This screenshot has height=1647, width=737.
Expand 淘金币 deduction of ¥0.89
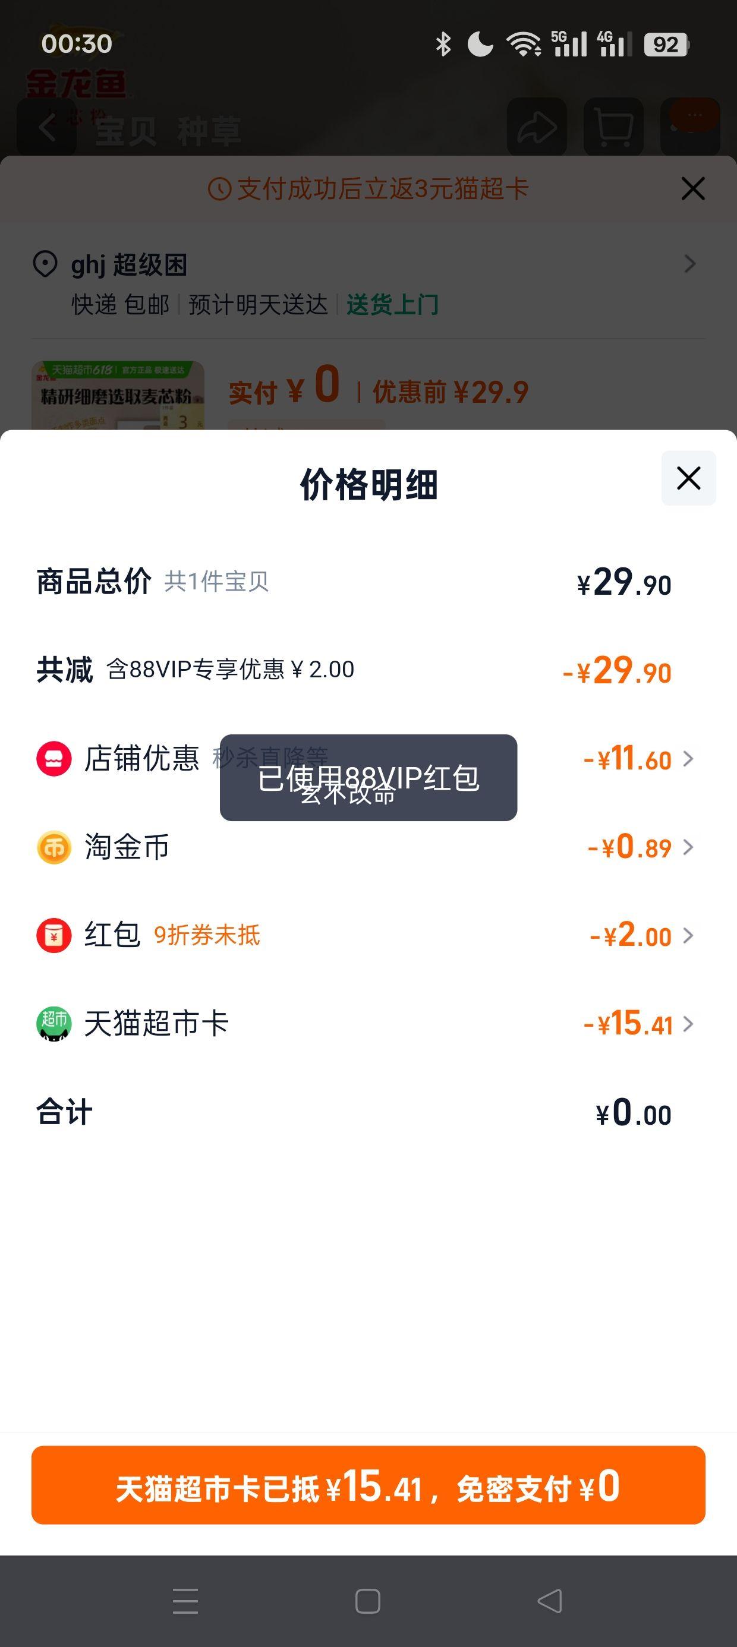(640, 847)
